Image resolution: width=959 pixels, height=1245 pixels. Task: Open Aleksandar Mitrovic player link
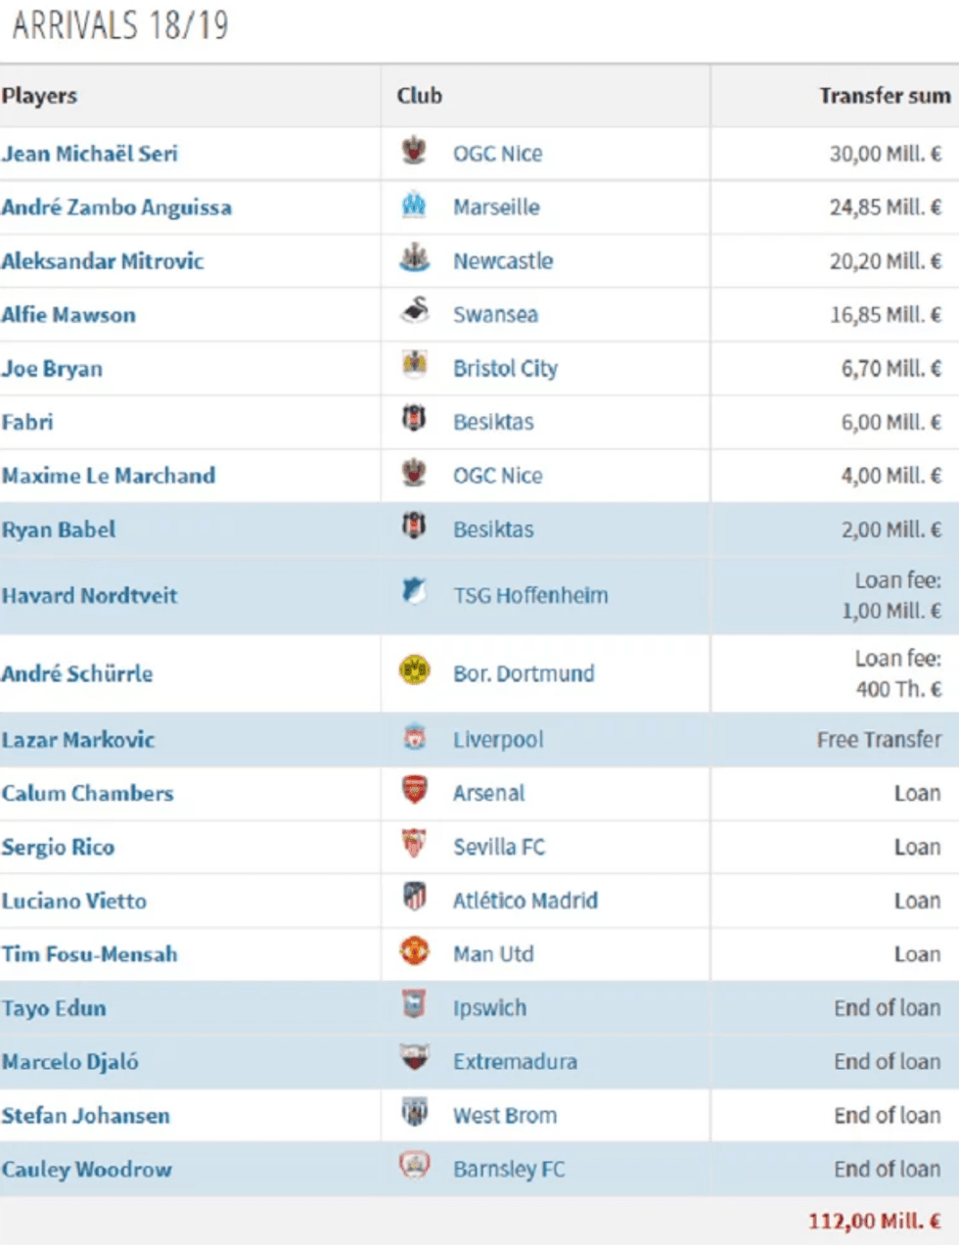point(103,261)
